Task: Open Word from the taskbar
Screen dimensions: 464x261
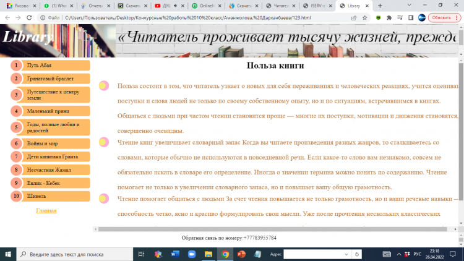Action: click(174, 254)
